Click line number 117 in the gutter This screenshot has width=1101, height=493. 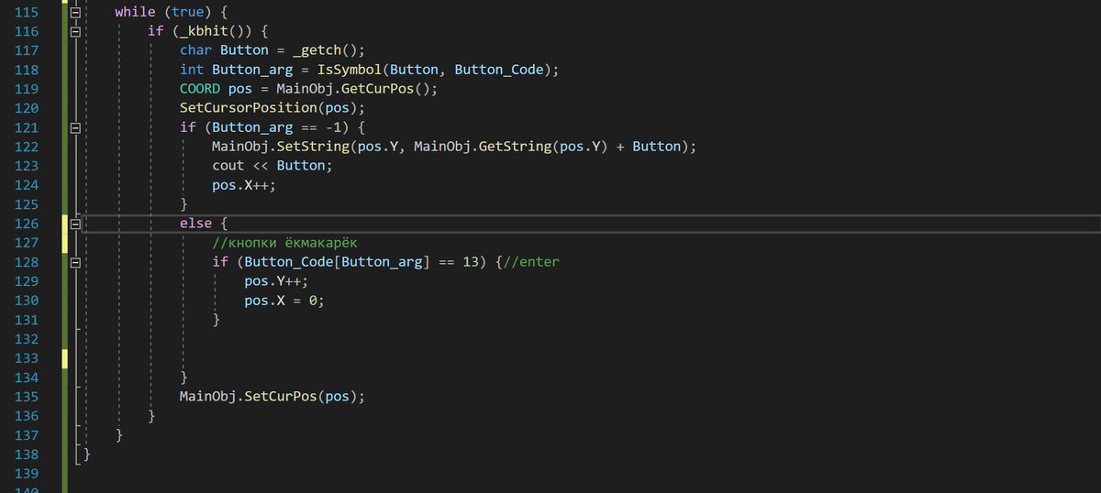(x=27, y=50)
